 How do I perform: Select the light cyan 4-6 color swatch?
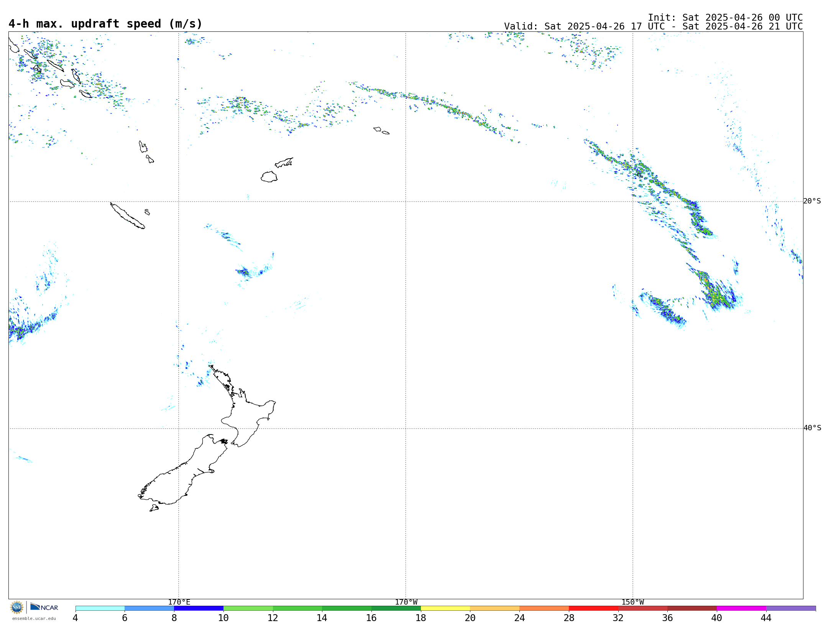(100, 608)
